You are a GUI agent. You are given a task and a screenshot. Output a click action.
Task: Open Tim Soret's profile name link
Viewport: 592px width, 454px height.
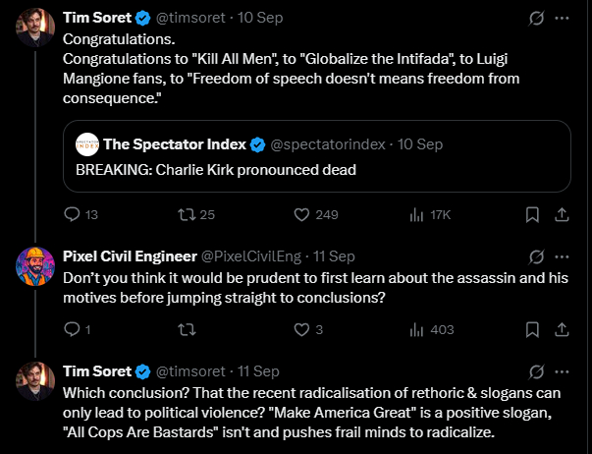tap(96, 18)
